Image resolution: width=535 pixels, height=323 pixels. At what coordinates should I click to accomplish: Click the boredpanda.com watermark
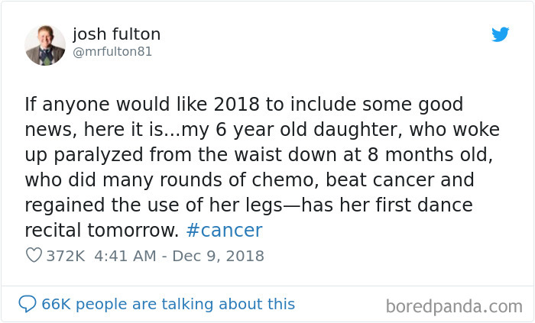click(454, 307)
